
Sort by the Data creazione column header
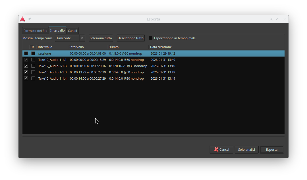[x=161, y=47]
